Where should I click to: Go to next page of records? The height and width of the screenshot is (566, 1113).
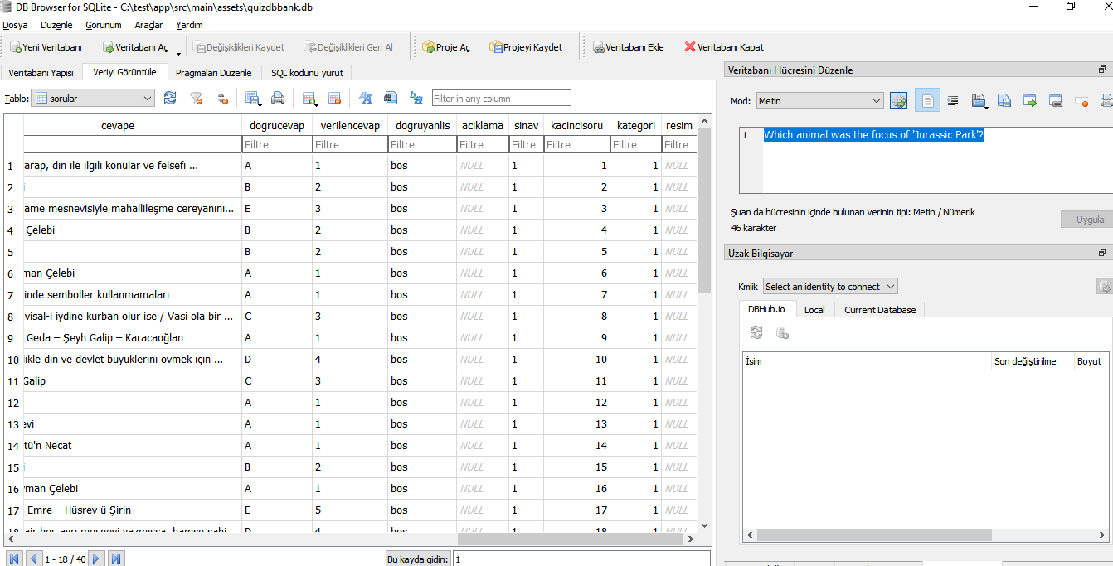click(x=96, y=559)
